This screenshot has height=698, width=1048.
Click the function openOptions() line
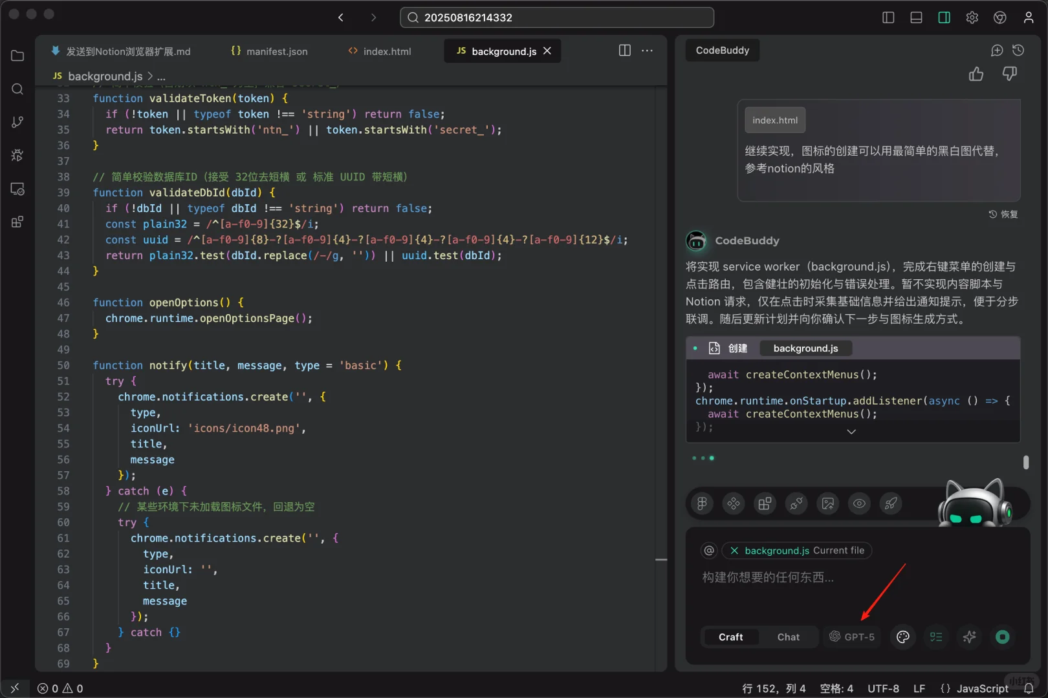point(168,302)
